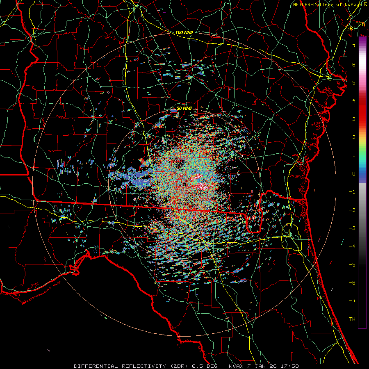Click the ZDR color scale bar

point(362,182)
